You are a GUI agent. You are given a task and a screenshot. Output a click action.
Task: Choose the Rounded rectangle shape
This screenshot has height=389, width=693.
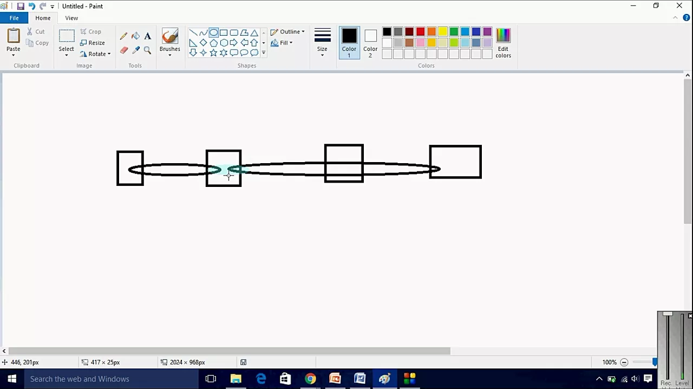[234, 32]
